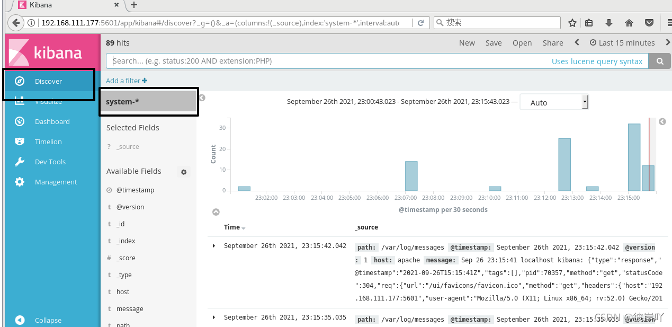
Task: Click the _source column header
Action: click(366, 227)
